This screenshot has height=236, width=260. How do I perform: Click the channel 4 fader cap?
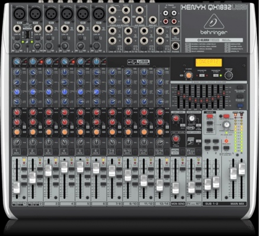[x=64, y=167]
